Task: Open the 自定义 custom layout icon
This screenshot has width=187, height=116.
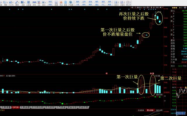Action: coord(116,2)
